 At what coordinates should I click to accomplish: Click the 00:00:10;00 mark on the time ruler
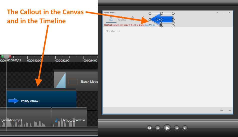pyautogui.click(x=34, y=61)
